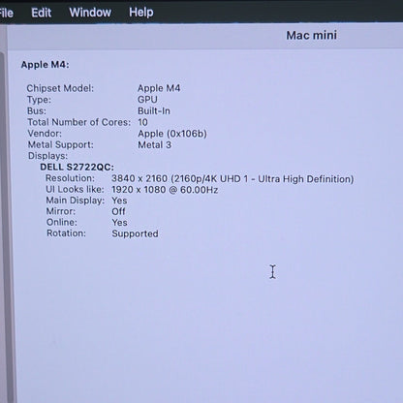
Task: Click the Bus value Built-In
Action: [154, 110]
